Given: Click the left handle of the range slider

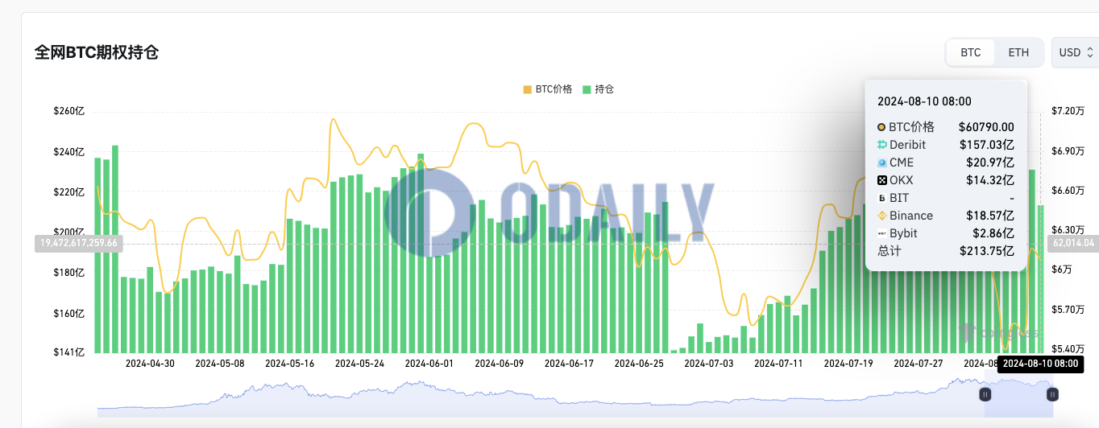Looking at the screenshot, I should tap(985, 394).
